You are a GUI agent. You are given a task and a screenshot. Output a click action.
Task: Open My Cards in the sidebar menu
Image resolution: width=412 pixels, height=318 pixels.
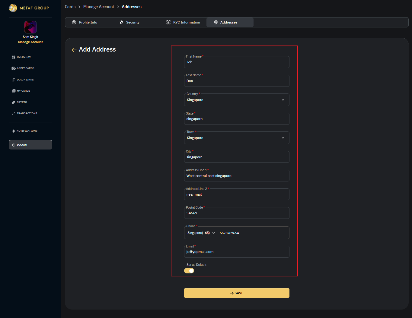(x=24, y=91)
